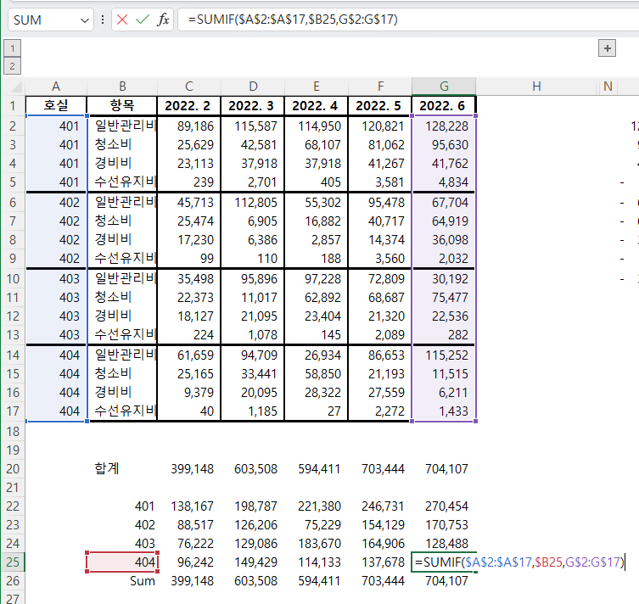Cancel the formula entry with X icon
Viewport: 639px width, 604px height.
point(122,20)
